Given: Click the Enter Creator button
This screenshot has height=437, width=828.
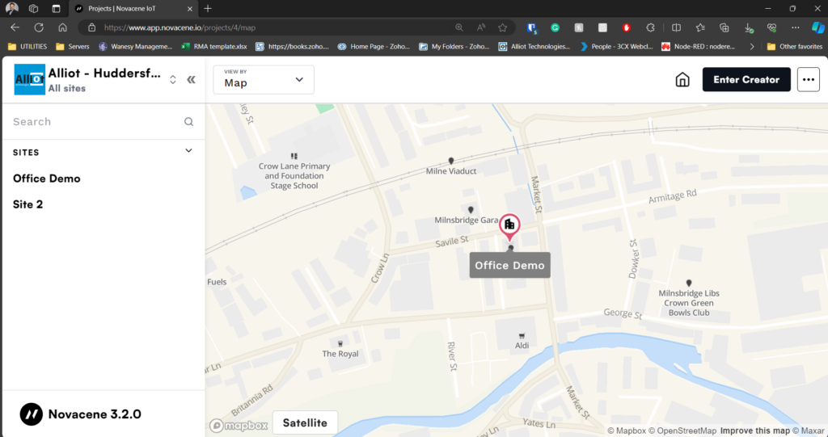Looking at the screenshot, I should [x=746, y=80].
